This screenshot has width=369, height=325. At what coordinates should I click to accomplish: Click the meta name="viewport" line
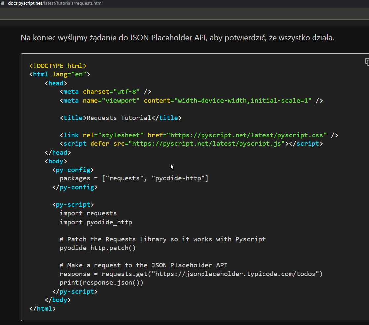coord(191,101)
